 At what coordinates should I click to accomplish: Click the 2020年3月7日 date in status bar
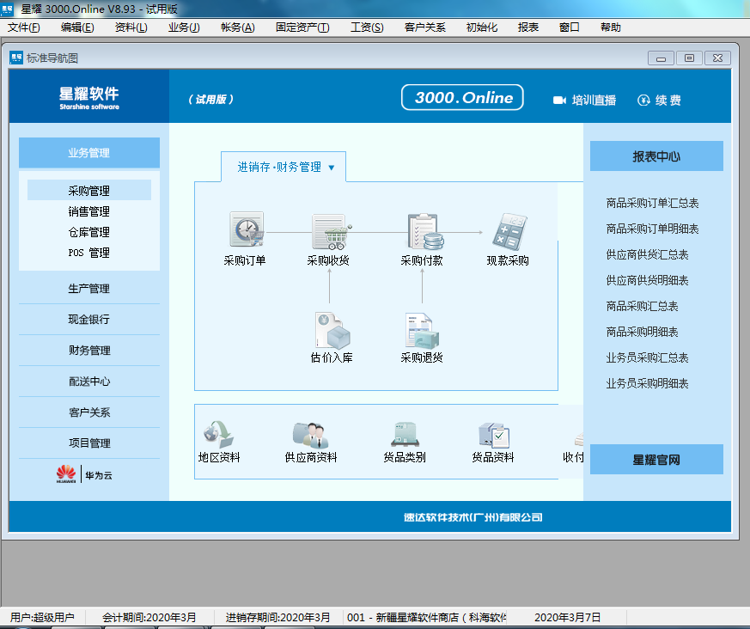click(x=567, y=618)
